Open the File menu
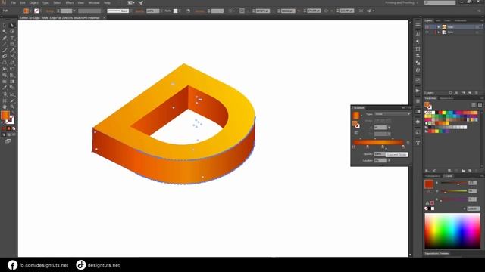 pos(14,3)
